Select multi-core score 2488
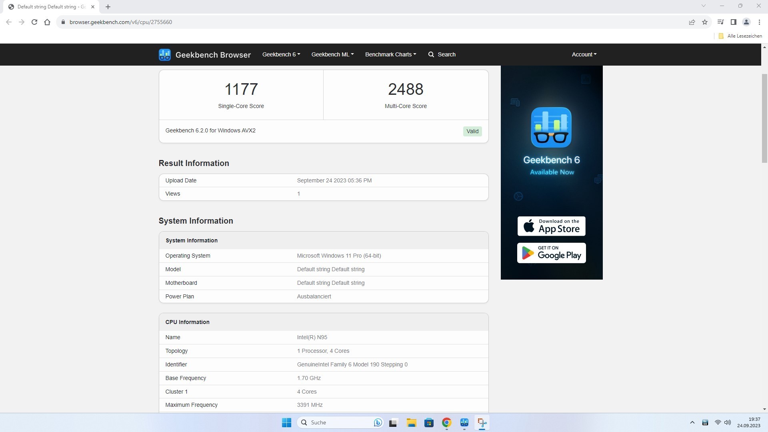Image resolution: width=768 pixels, height=432 pixels. tap(406, 89)
